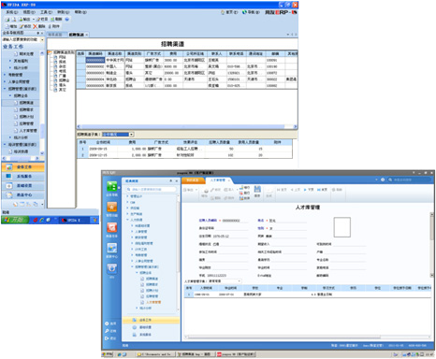436x359 pixels.
Task: Click the green business navigation sidebar icon
Action: tap(112, 186)
